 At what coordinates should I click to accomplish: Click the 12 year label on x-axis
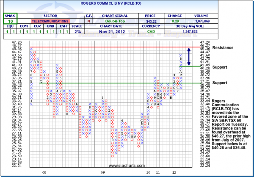tap(174, 161)
